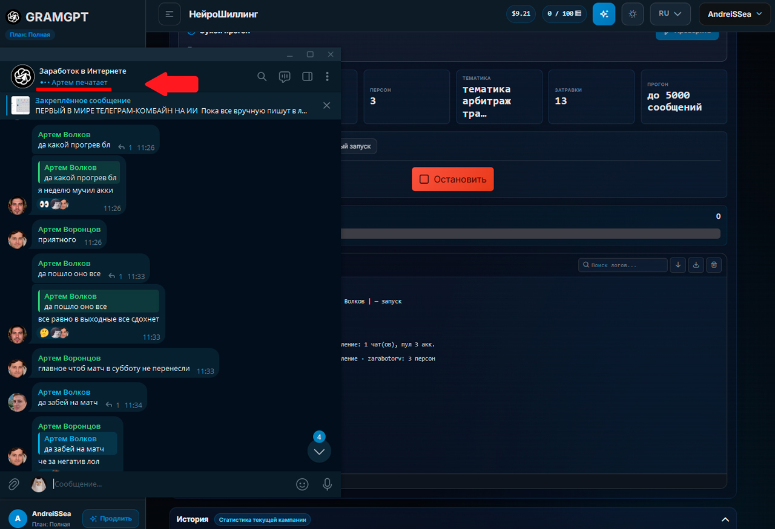This screenshot has width=775, height=529.
Task: Click sender name Артем Воронцов on 'че за негатив лол'
Action: point(69,426)
